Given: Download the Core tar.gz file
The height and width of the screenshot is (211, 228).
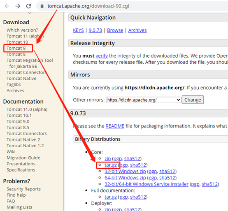Looking at the screenshot, I should click(111, 165).
